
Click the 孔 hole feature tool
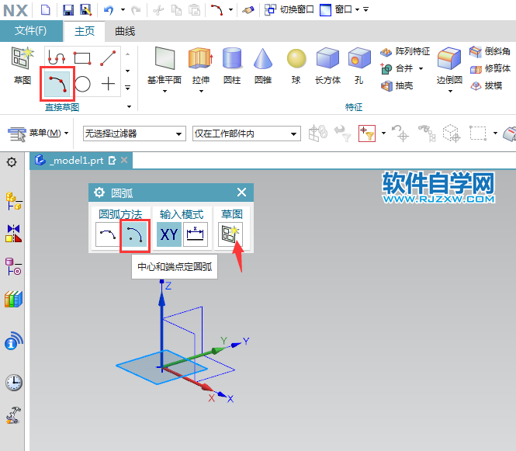coord(359,66)
